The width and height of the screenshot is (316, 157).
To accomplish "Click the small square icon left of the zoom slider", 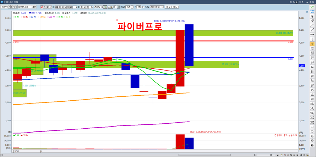I will (255, 155).
